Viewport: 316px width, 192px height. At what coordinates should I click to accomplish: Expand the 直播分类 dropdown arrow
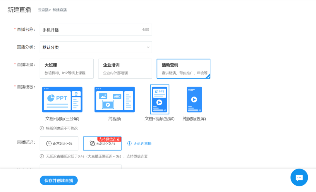click(148, 47)
